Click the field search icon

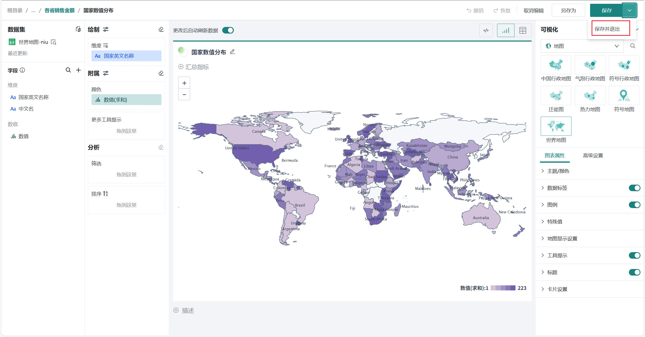[68, 70]
